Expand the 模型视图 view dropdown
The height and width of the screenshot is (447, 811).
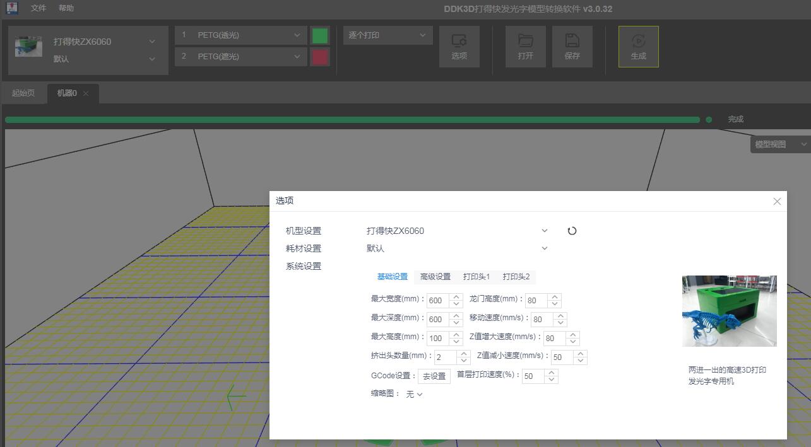point(781,144)
